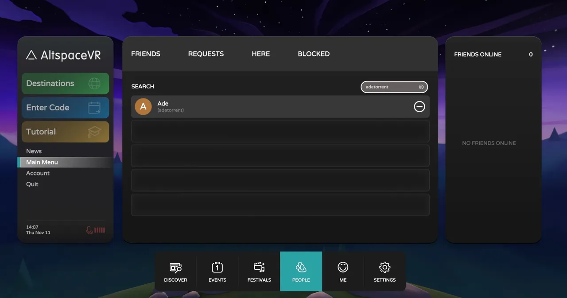Open Account in the sidebar
Image resolution: width=567 pixels, height=298 pixels.
pos(38,173)
